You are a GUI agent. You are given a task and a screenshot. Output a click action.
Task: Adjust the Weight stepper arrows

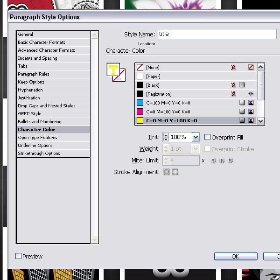pos(166,149)
